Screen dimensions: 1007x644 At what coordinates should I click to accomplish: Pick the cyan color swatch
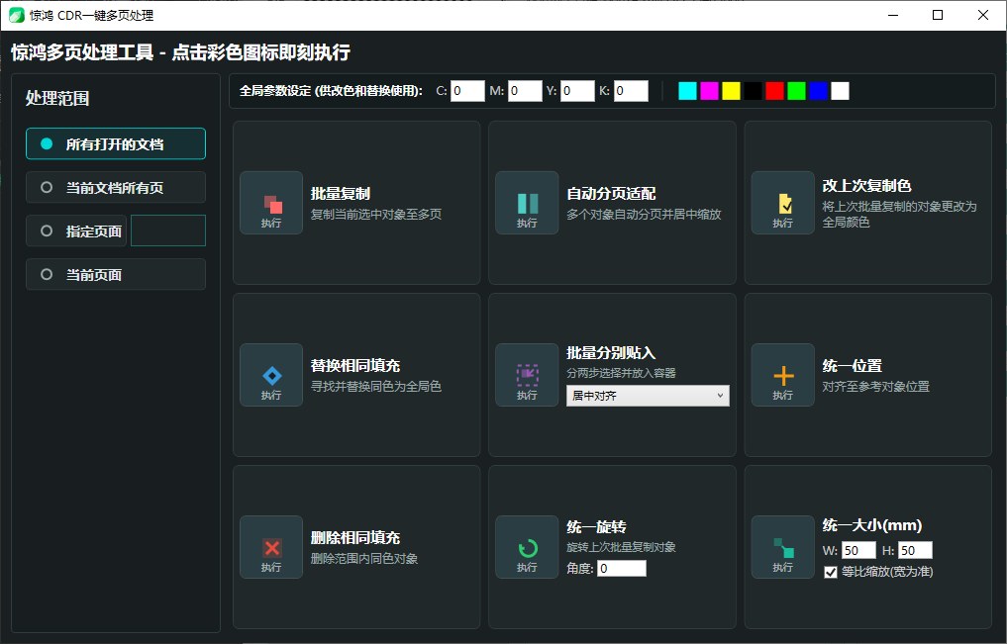pyautogui.click(x=687, y=91)
